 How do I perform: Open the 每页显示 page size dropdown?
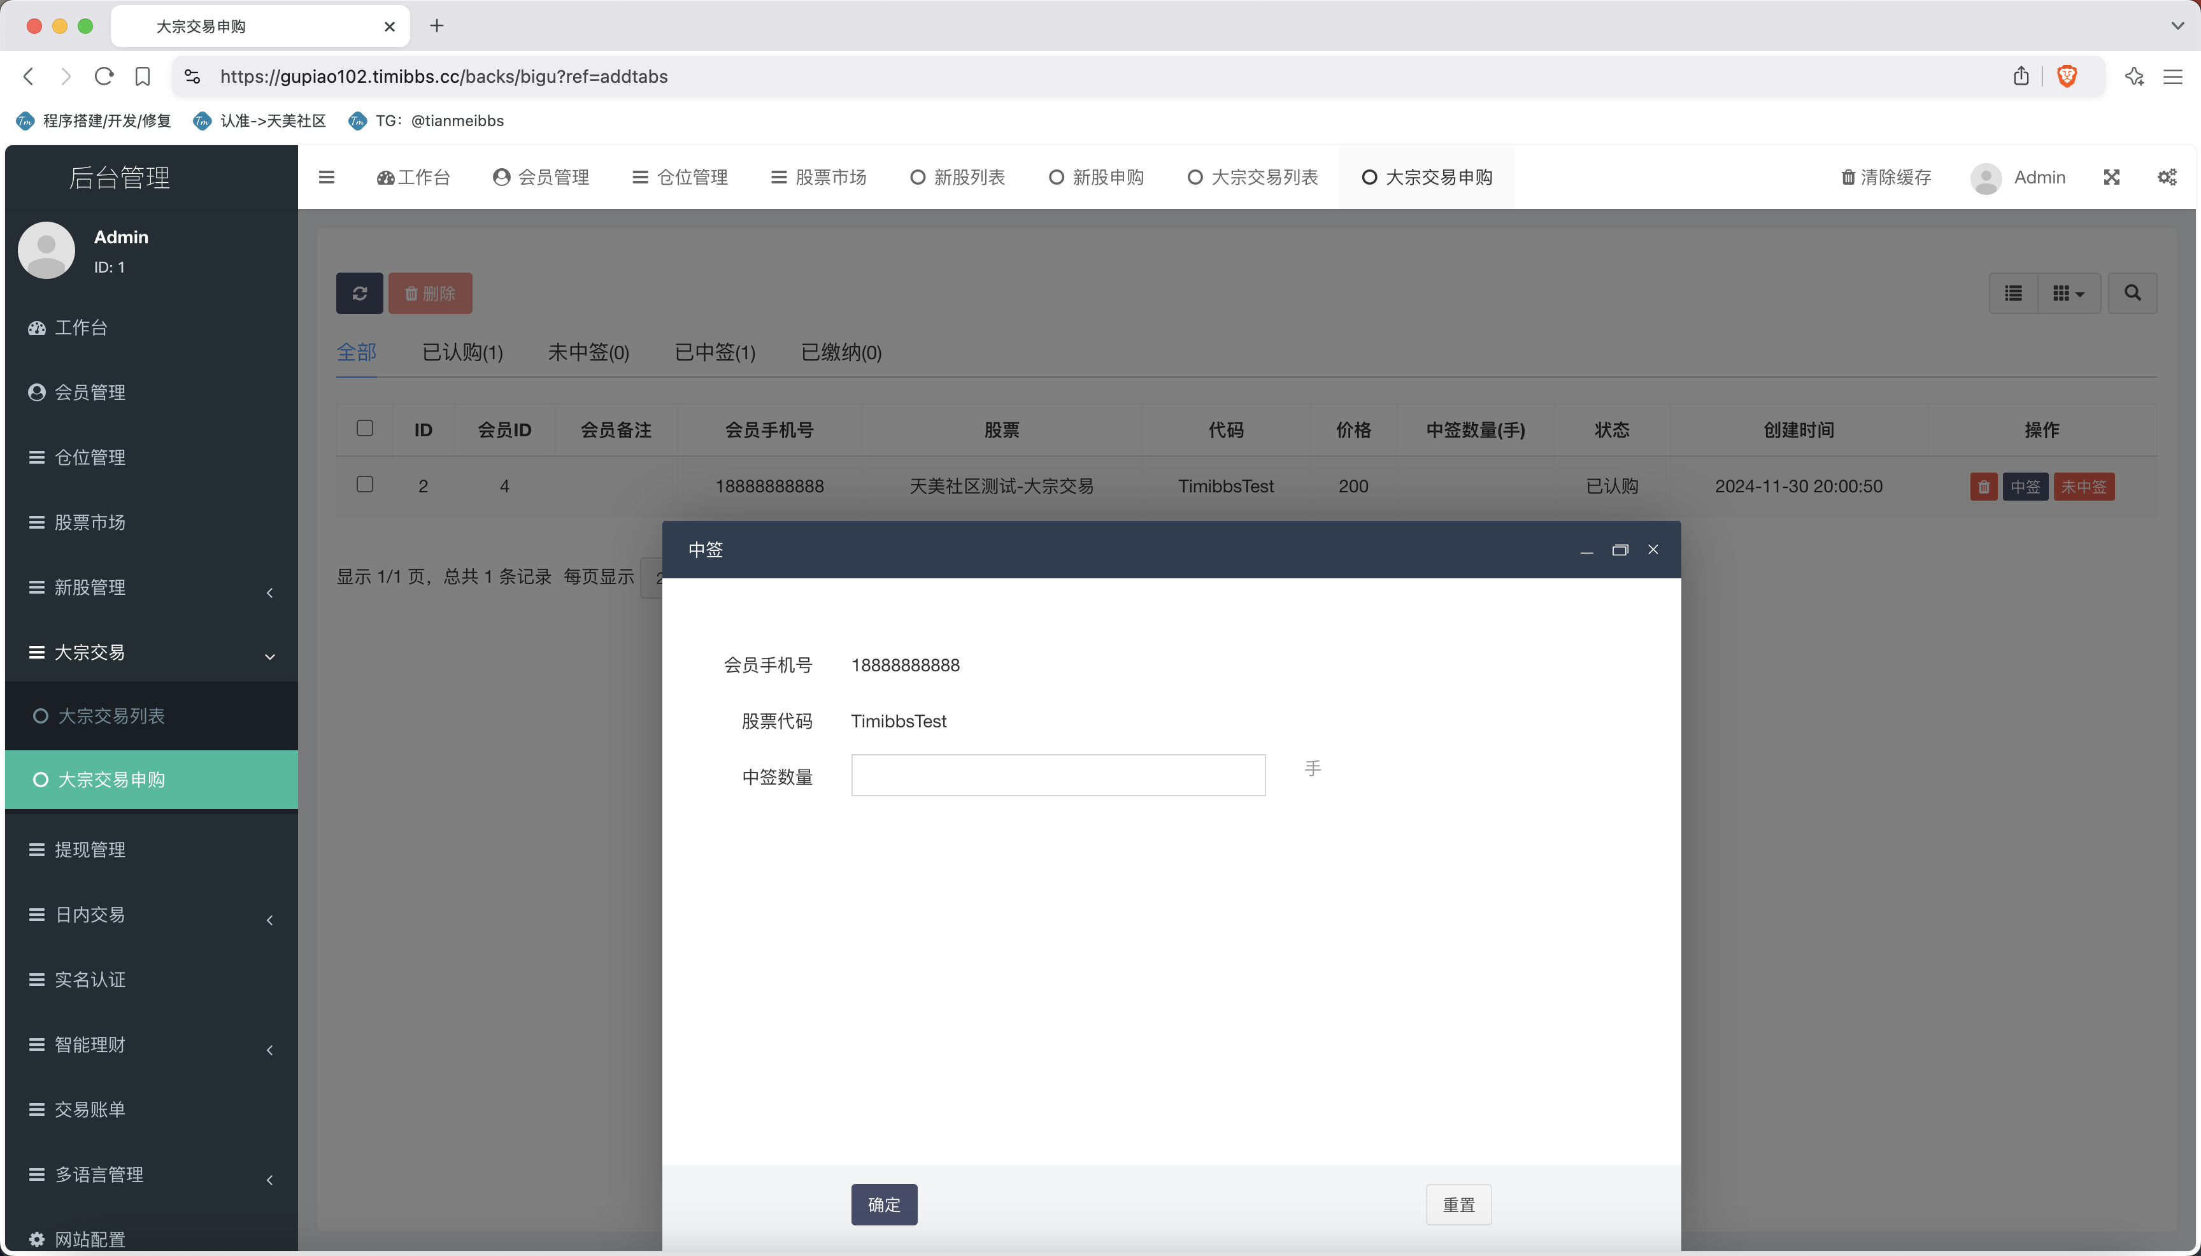pos(652,577)
